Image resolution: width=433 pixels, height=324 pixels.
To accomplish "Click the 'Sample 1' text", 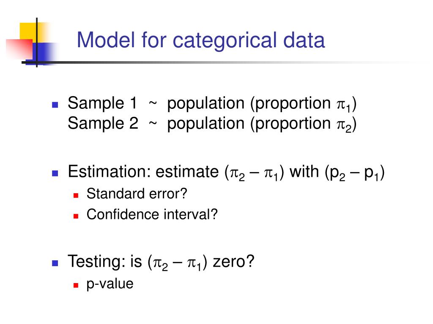I will 102,103.
